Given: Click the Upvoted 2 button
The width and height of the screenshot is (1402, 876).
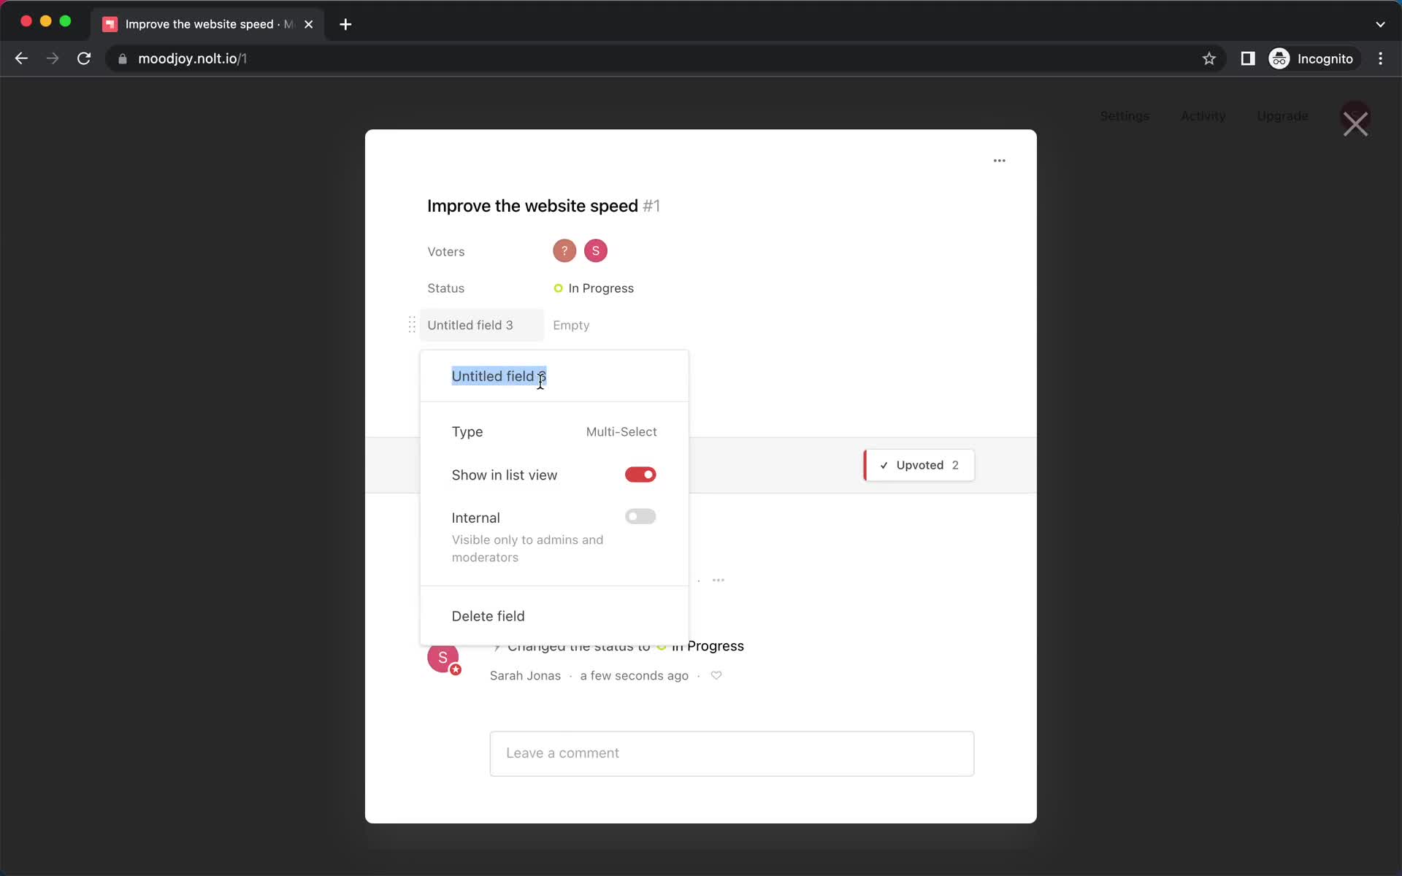Looking at the screenshot, I should [x=918, y=465].
